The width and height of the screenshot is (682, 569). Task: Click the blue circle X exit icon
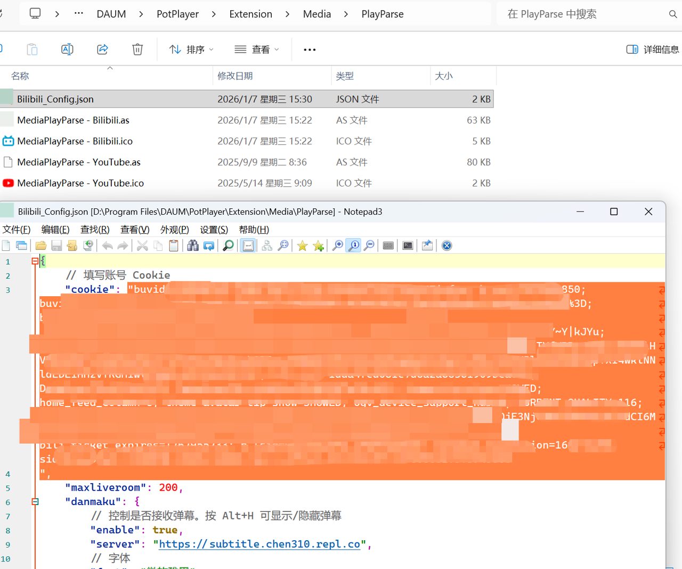[447, 246]
